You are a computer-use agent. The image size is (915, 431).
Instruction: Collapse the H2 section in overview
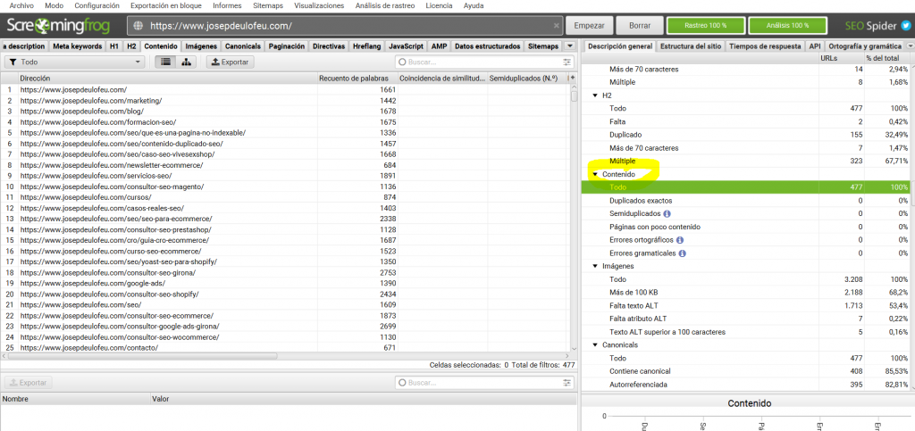[x=596, y=95]
